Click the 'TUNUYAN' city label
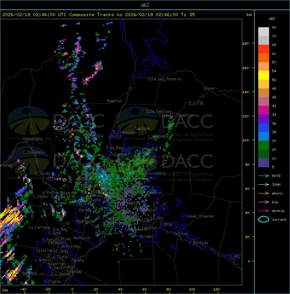290x294 pixels. (x=74, y=272)
